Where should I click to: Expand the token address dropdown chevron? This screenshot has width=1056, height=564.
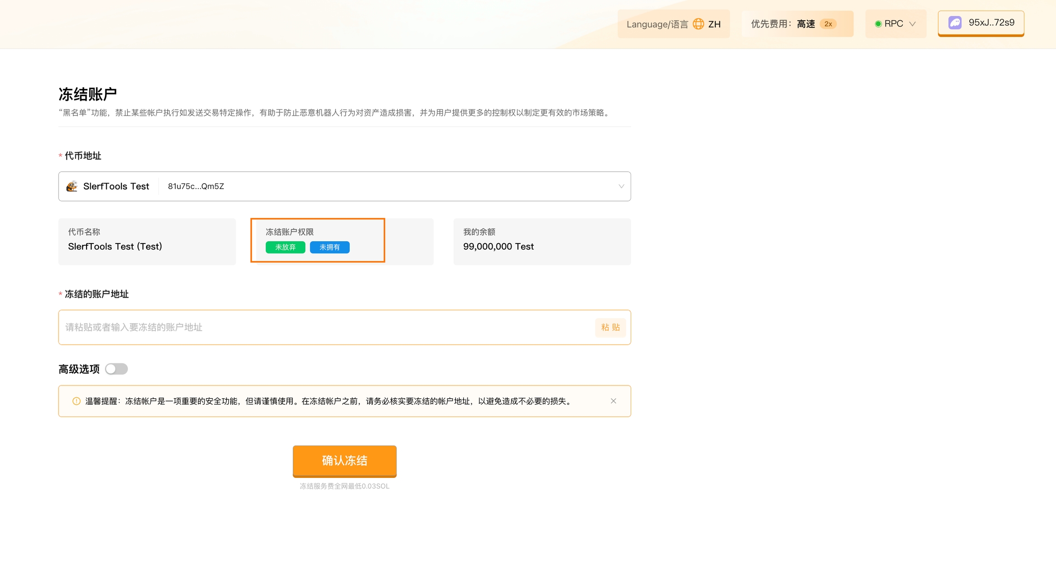click(x=621, y=186)
